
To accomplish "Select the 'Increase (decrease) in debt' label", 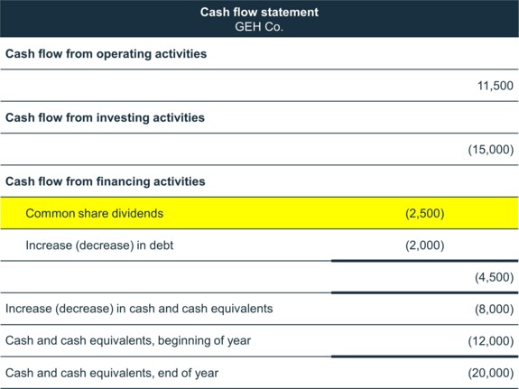I will click(x=99, y=245).
